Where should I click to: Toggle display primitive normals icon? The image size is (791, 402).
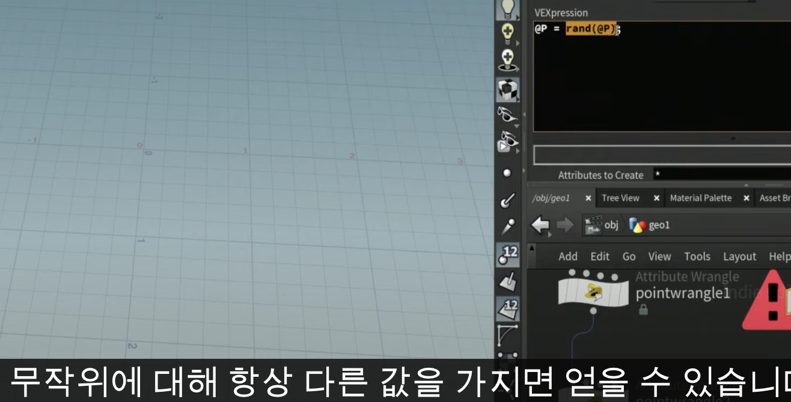[x=507, y=281]
